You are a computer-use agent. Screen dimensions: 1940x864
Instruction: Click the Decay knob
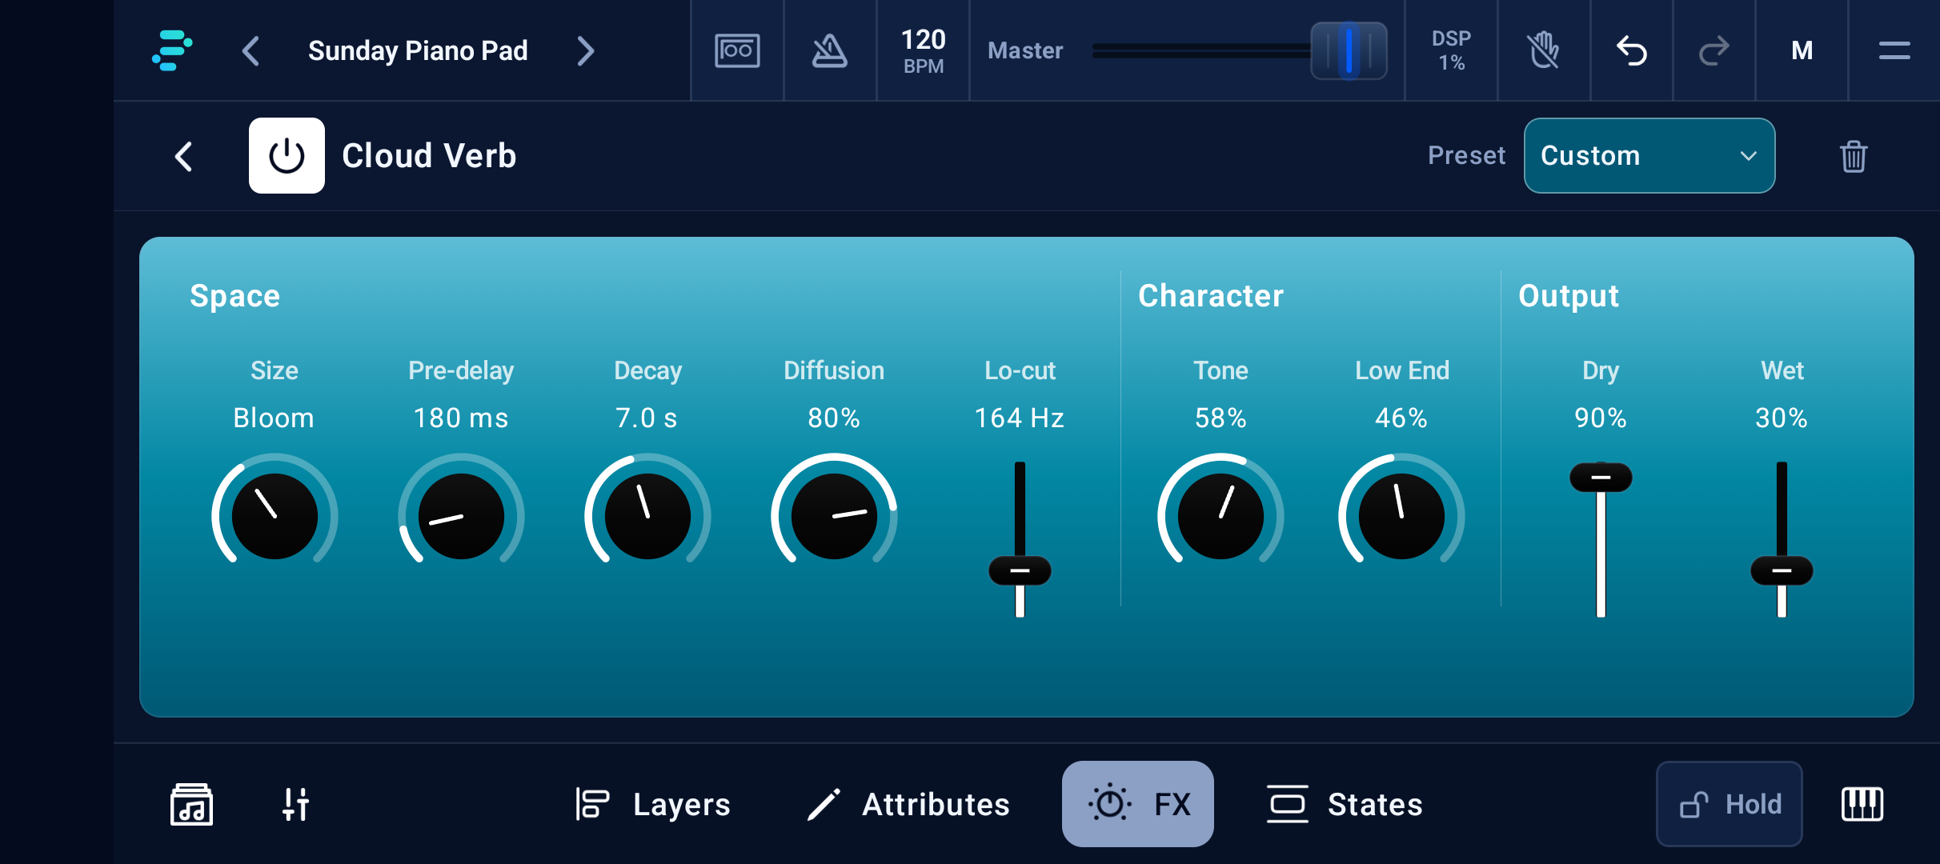click(647, 516)
